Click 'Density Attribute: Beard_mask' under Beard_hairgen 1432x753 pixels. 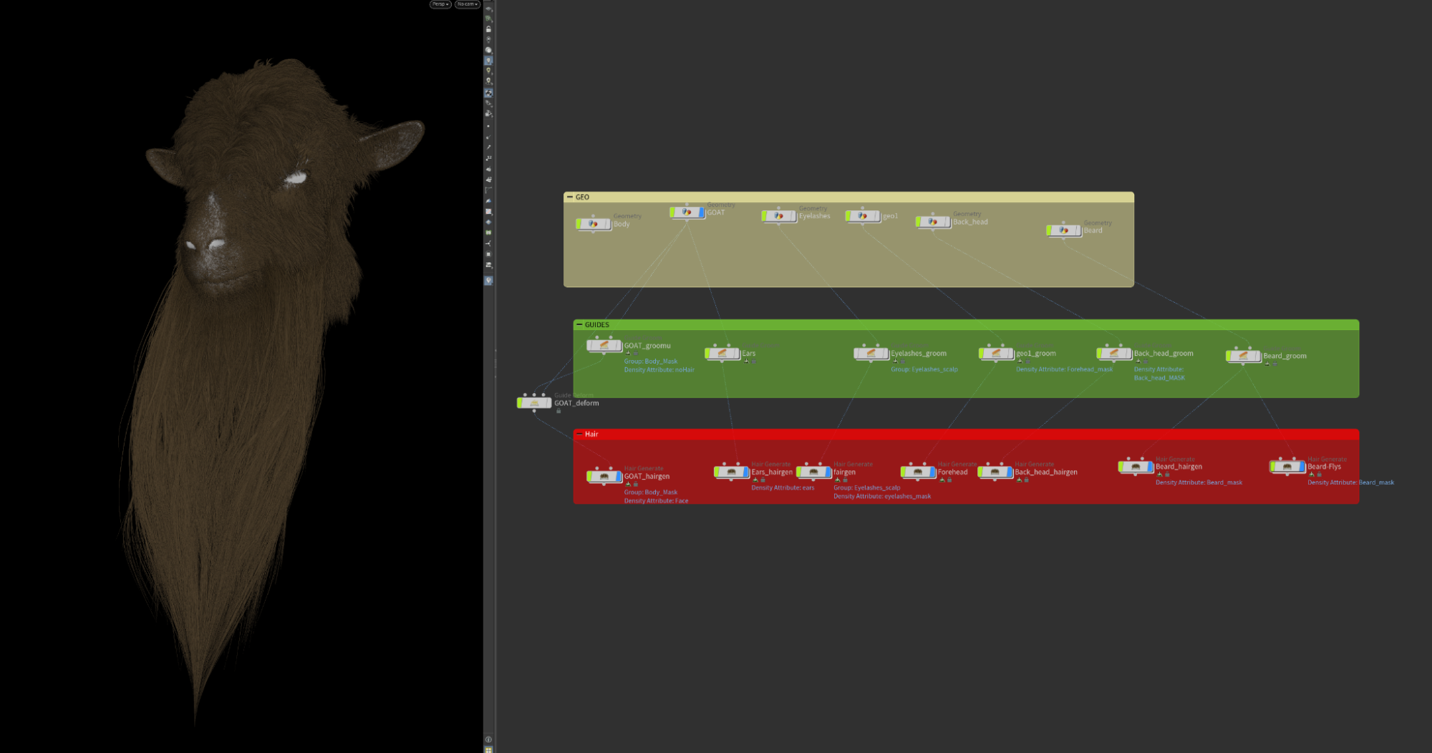click(x=1199, y=482)
